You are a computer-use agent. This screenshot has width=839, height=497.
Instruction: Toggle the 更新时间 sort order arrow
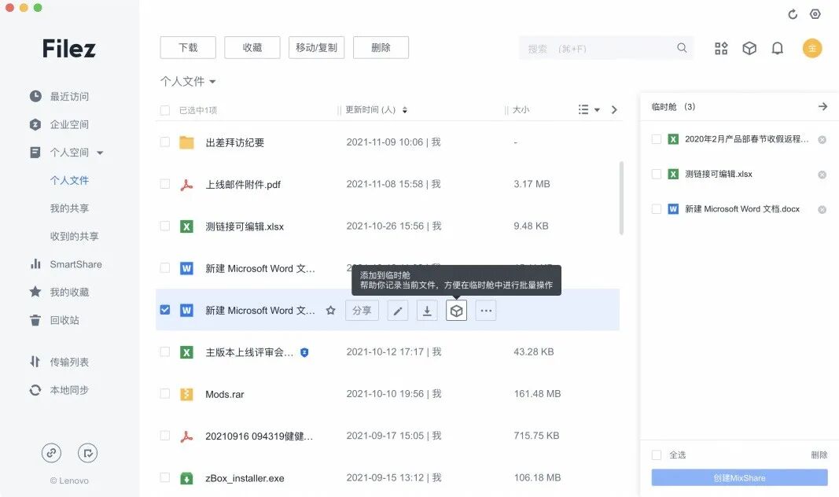tap(404, 110)
